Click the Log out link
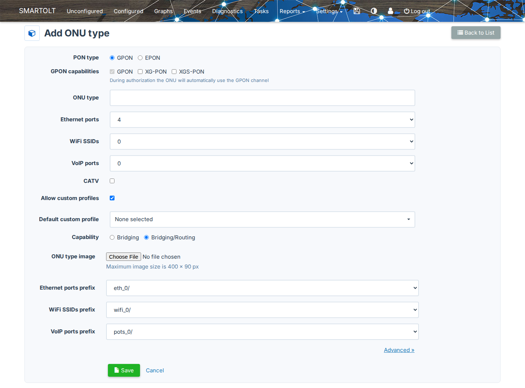The height and width of the screenshot is (388, 525). click(417, 11)
